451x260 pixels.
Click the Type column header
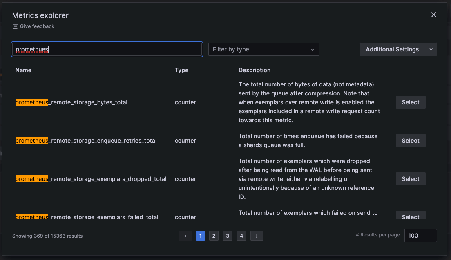[x=181, y=70]
